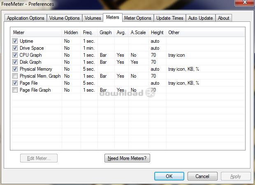The width and height of the screenshot is (255, 185).
Task: Enable the Page File Graph checkbox
Action: (x=15, y=90)
